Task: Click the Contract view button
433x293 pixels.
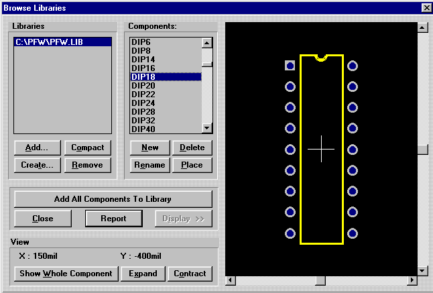Action: tap(190, 274)
